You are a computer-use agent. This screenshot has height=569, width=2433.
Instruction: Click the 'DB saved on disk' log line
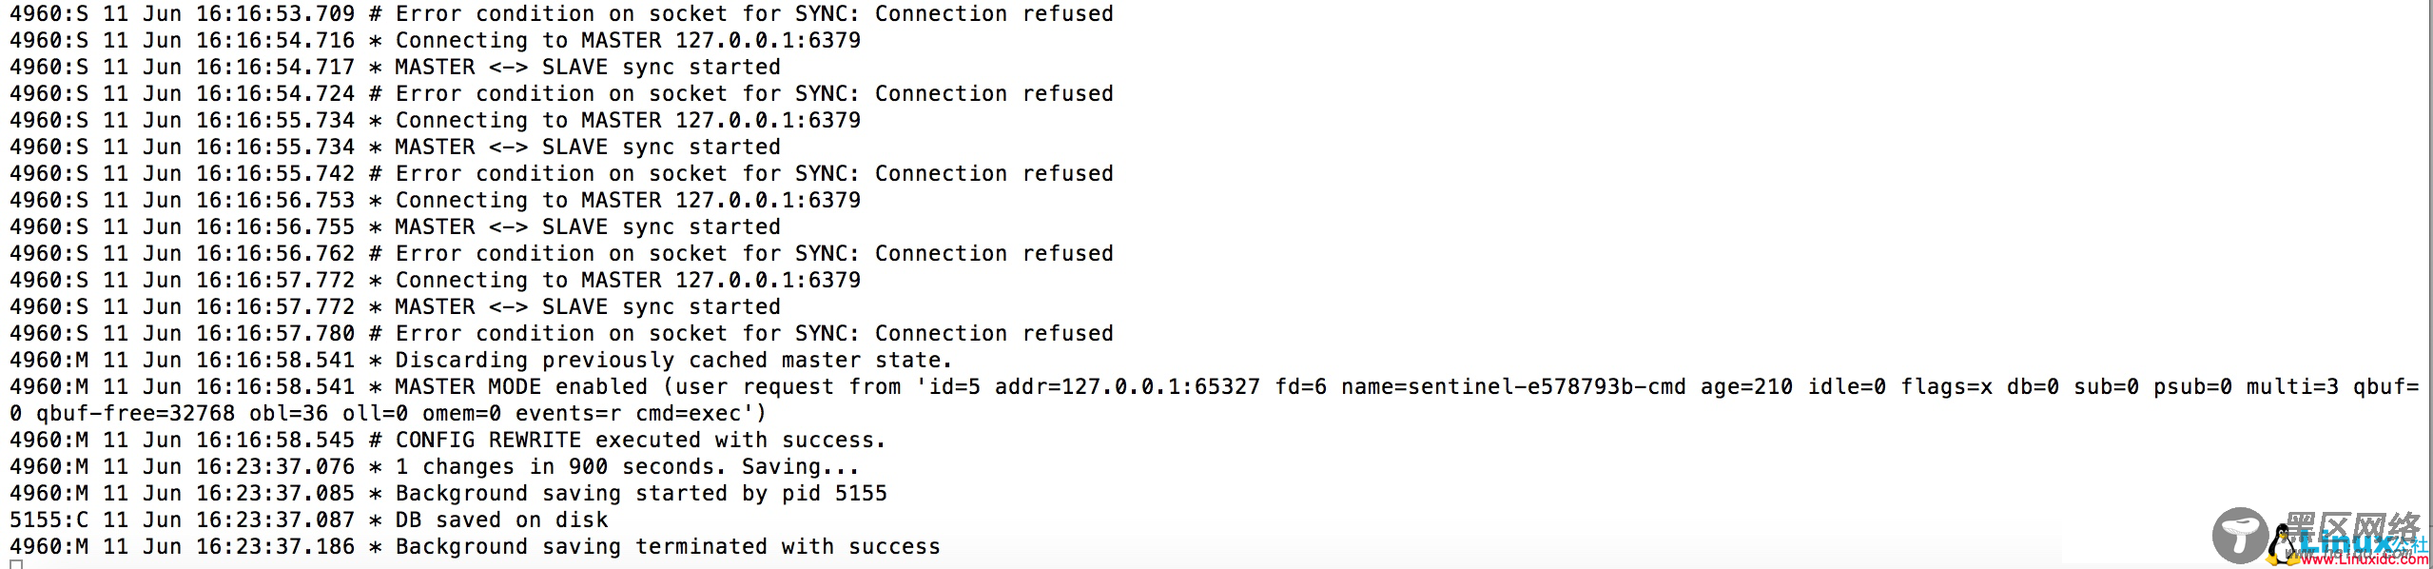309,520
